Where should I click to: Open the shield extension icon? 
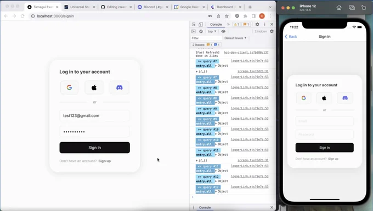pyautogui.click(x=237, y=16)
